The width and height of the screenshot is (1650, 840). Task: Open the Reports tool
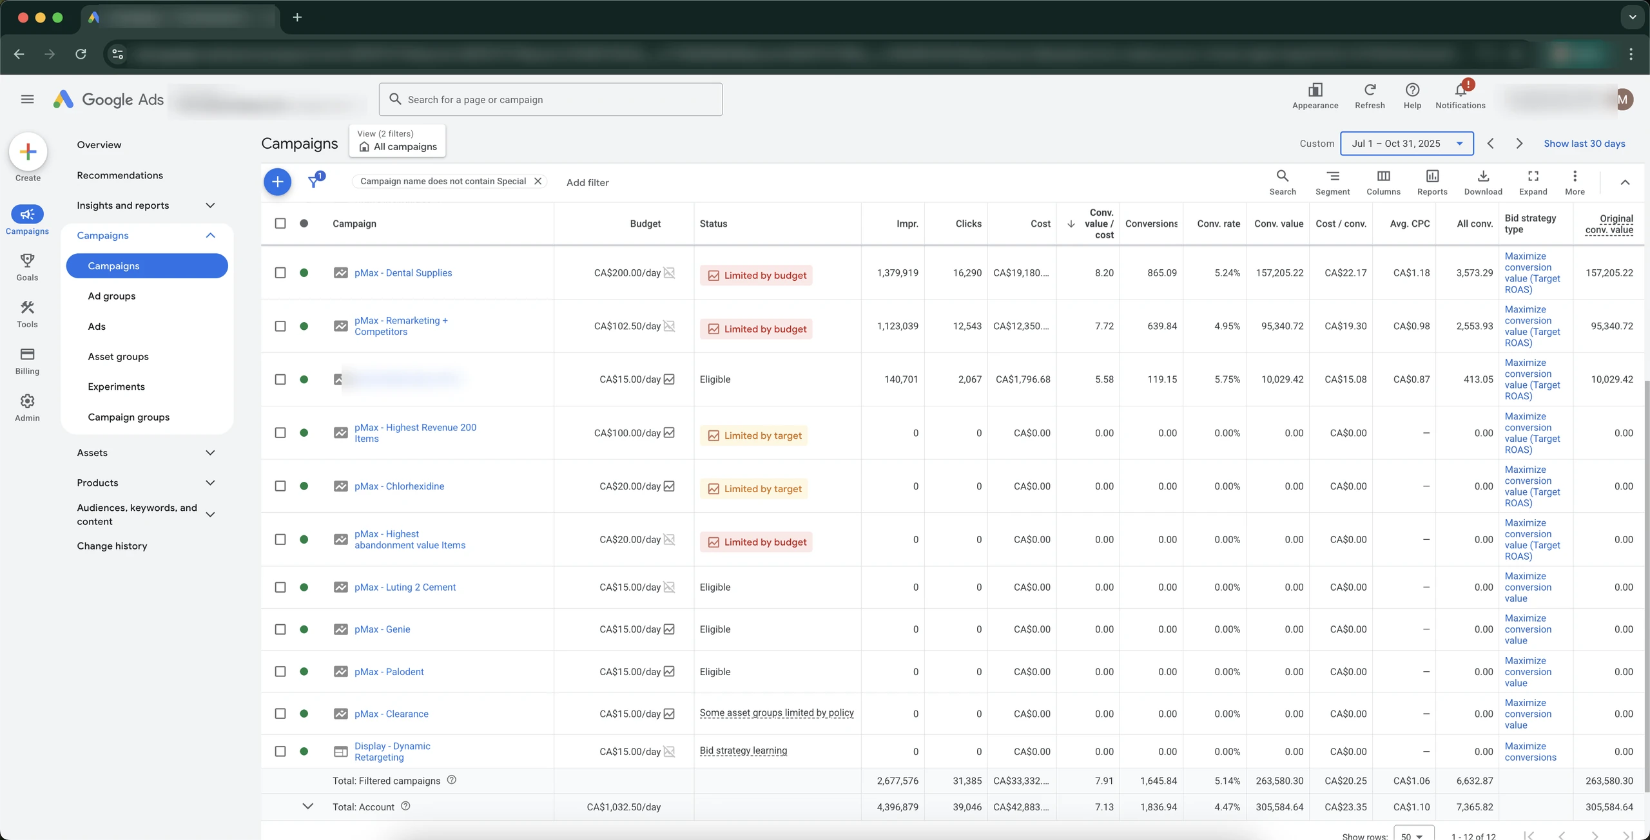(1432, 182)
